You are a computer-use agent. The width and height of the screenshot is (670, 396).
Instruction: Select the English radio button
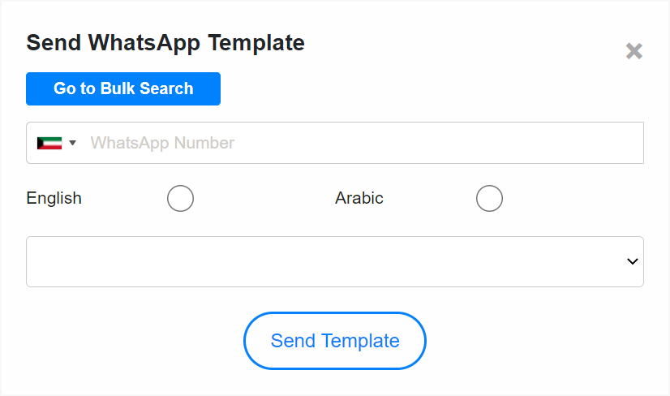tap(180, 199)
